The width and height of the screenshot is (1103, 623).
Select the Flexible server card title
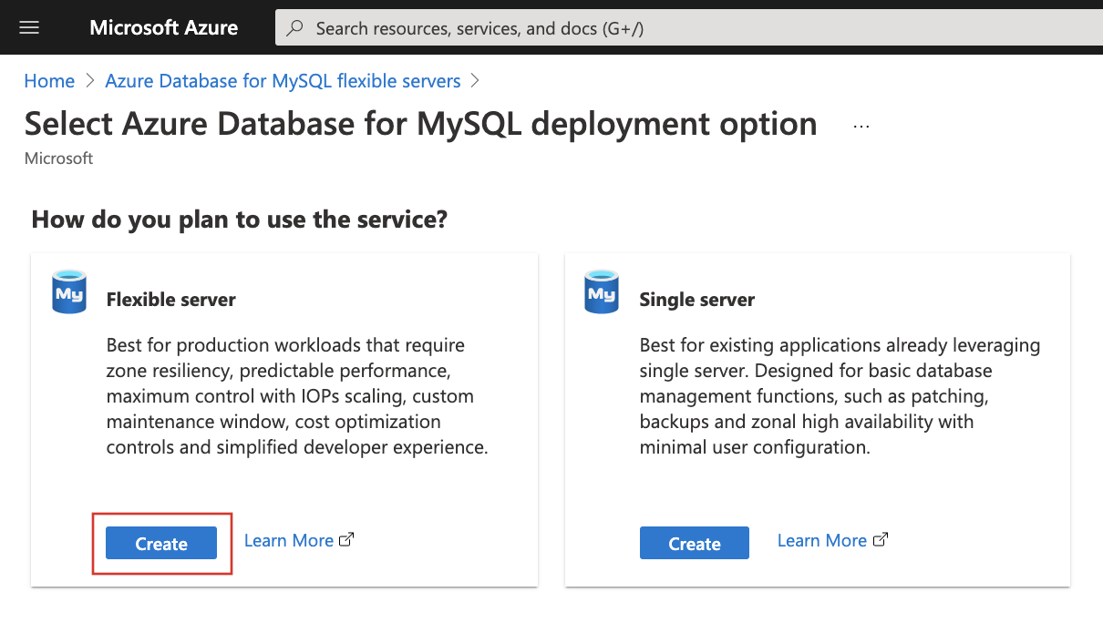[171, 300]
